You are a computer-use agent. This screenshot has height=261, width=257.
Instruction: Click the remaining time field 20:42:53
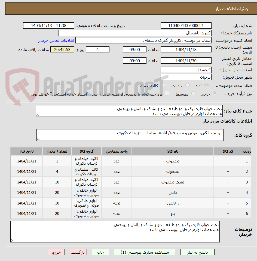click(x=62, y=50)
